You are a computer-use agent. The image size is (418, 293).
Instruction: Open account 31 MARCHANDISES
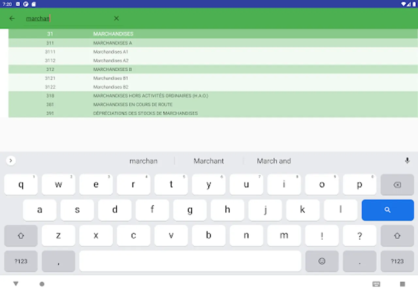pos(213,34)
